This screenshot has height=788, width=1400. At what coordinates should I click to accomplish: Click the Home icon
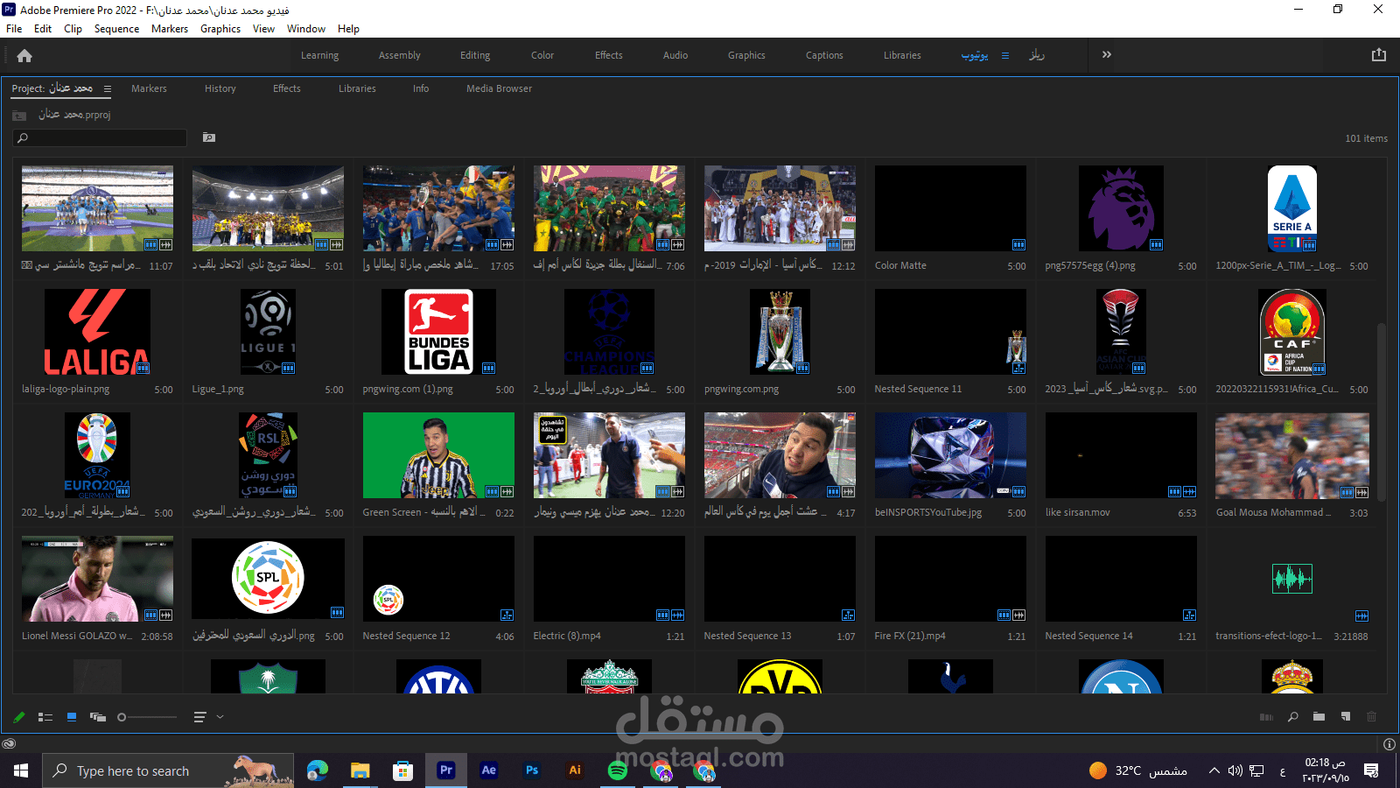coord(24,55)
